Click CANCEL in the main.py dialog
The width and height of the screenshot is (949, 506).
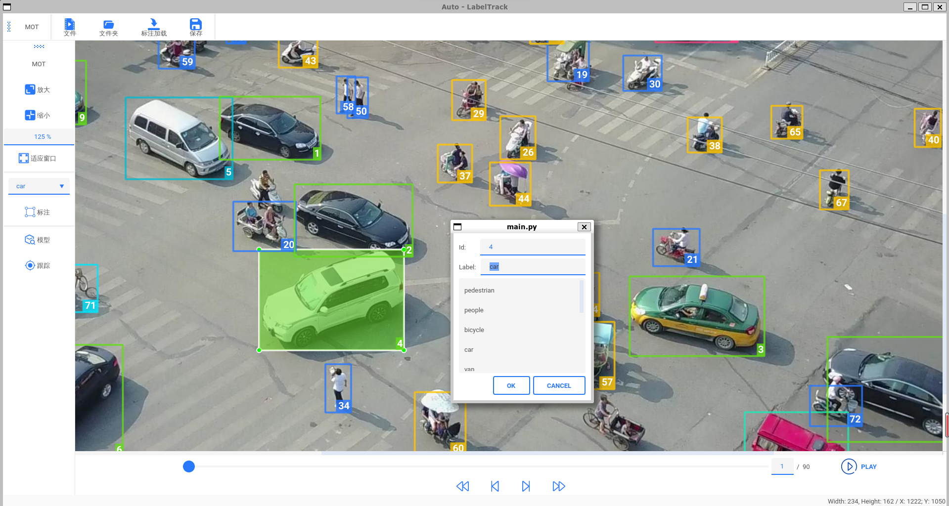click(559, 385)
